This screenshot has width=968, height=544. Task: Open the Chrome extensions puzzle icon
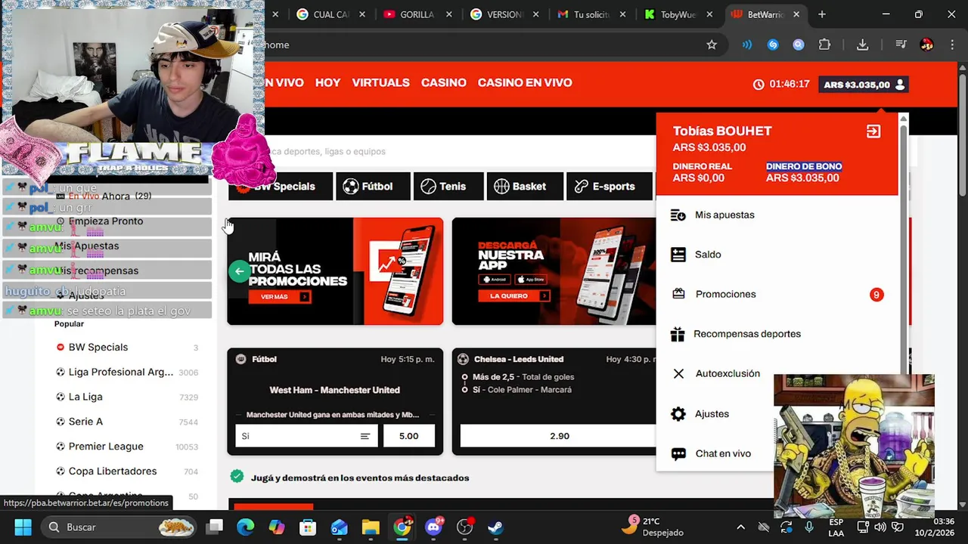coord(824,45)
